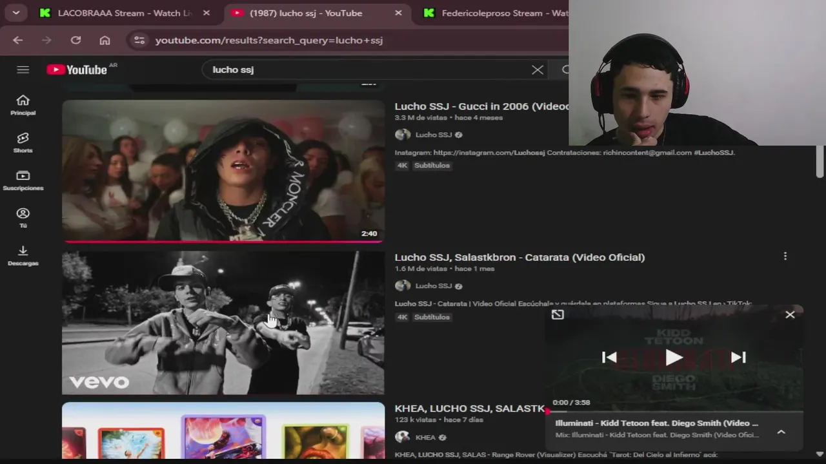Click the 3.3 M de vistas text
The height and width of the screenshot is (464, 826).
click(x=421, y=118)
